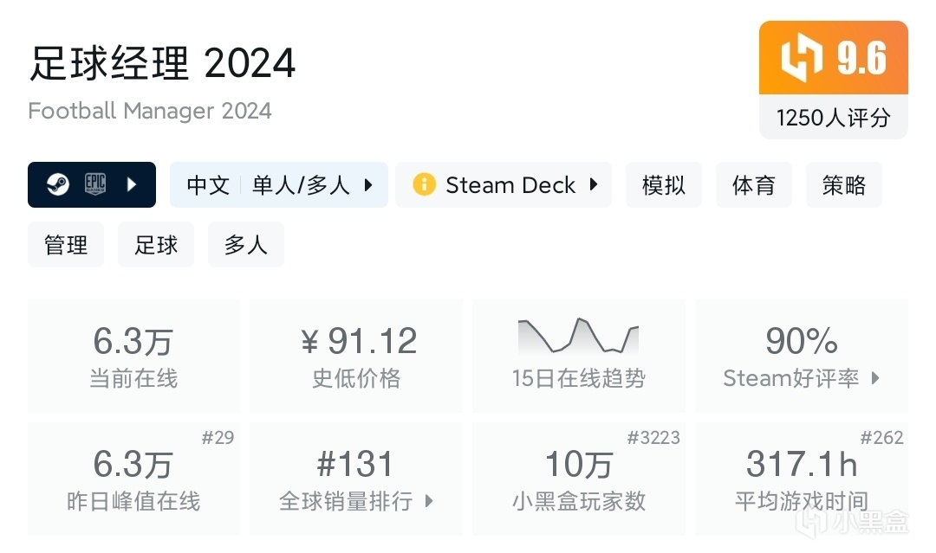Select the 体育 genre tag
Screen dimensions: 936x553
(x=753, y=184)
